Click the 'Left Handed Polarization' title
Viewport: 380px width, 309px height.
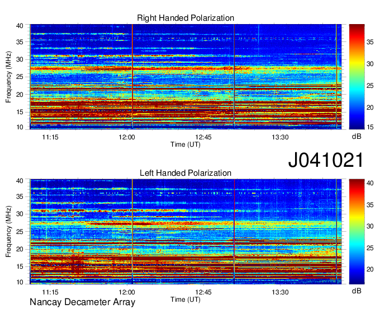click(x=186, y=173)
